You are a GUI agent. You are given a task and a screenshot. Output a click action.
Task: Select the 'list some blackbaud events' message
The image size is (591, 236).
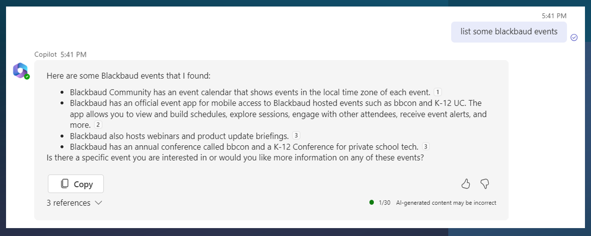509,32
